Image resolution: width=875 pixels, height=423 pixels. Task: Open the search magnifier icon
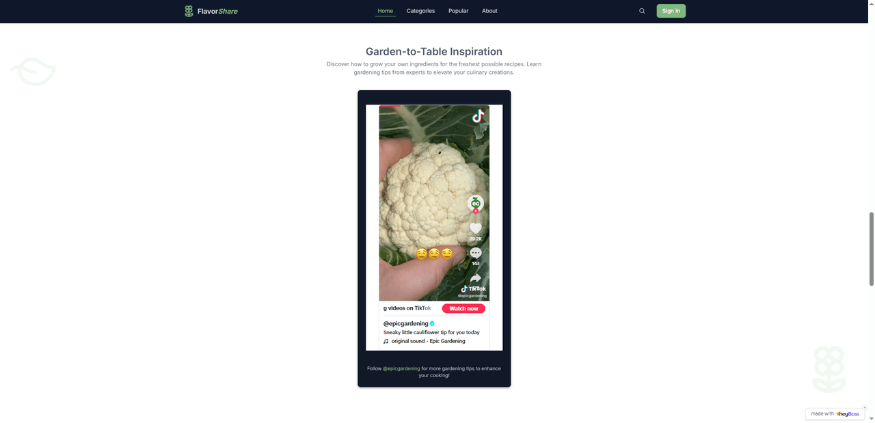point(642,11)
